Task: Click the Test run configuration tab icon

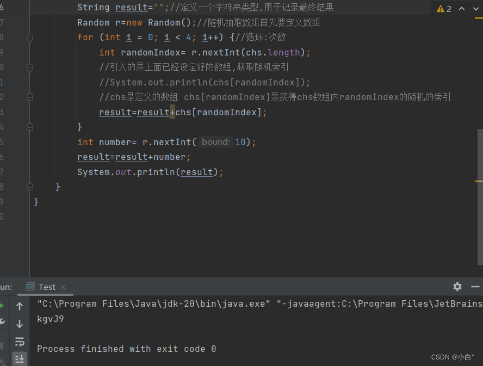Action: click(x=29, y=287)
